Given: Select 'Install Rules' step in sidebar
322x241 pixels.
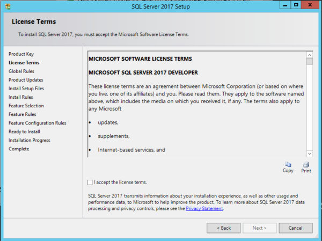Looking at the screenshot, I should pyautogui.click(x=21, y=97).
